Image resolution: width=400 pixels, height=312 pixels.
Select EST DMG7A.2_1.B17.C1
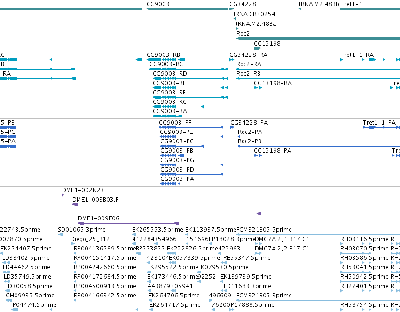click(282, 239)
